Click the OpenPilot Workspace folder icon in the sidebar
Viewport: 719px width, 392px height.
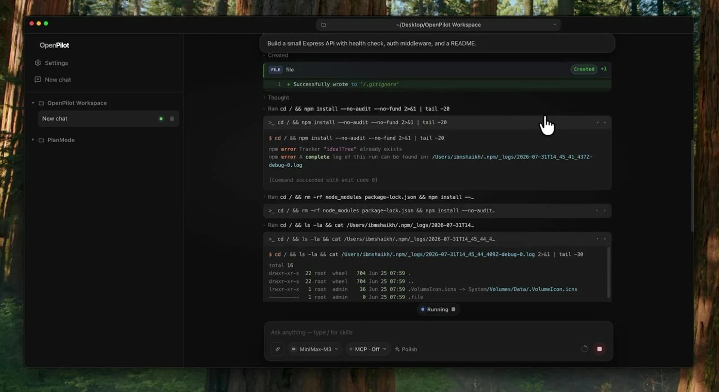(41, 103)
